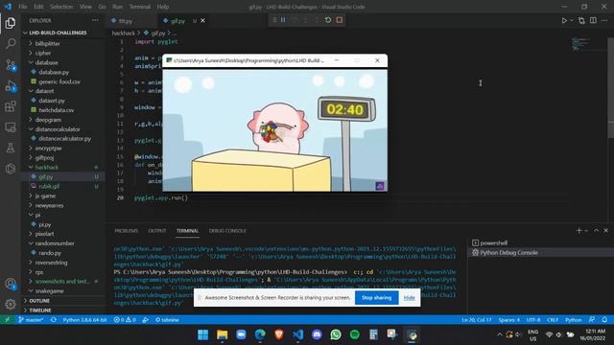The width and height of the screenshot is (614, 345).
Task: Open database.py in the explorer
Action: [54, 72]
